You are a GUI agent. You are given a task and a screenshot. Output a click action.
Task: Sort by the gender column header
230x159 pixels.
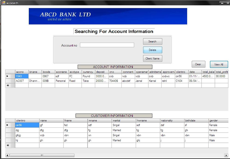218,120
